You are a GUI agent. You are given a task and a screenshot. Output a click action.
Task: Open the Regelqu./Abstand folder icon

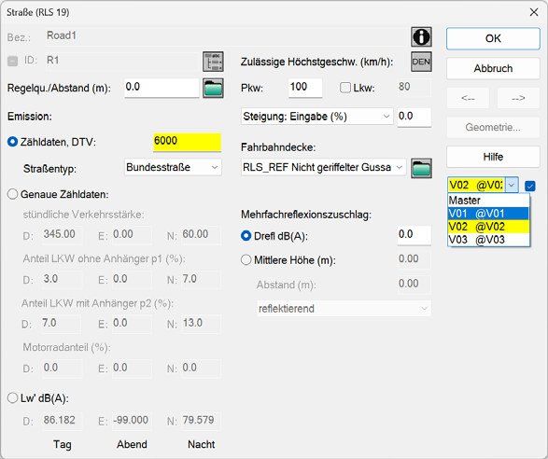tap(213, 88)
